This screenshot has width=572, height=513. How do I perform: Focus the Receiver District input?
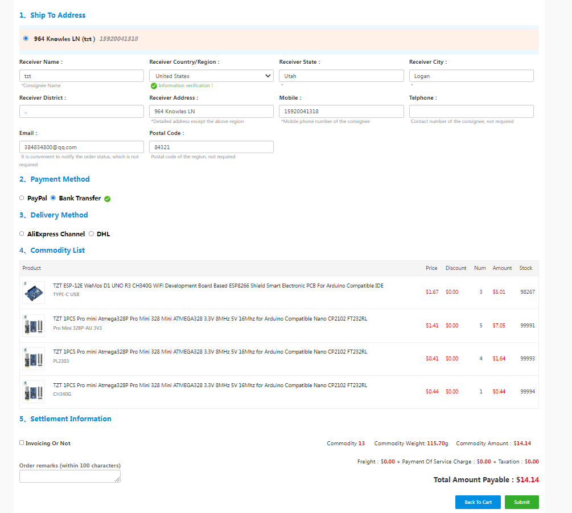(x=81, y=111)
